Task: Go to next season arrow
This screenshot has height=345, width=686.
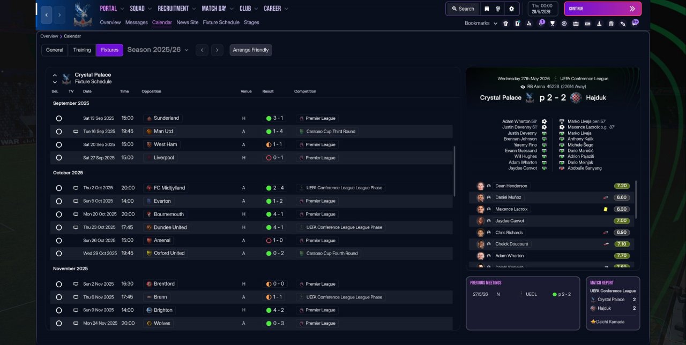Action: 217,50
